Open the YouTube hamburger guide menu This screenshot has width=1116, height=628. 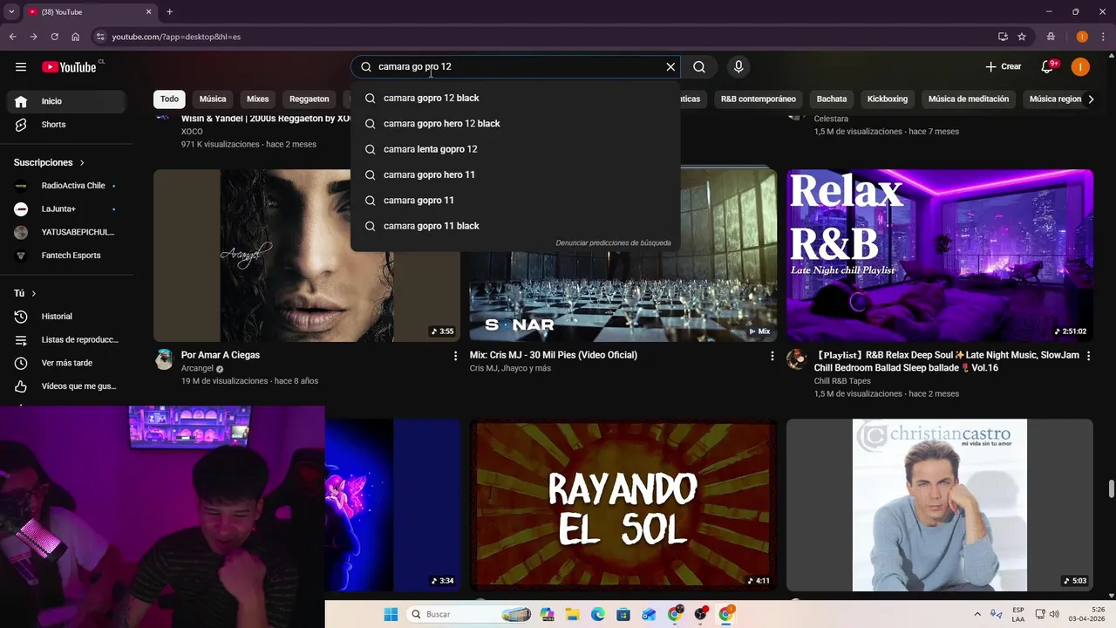pyautogui.click(x=21, y=67)
